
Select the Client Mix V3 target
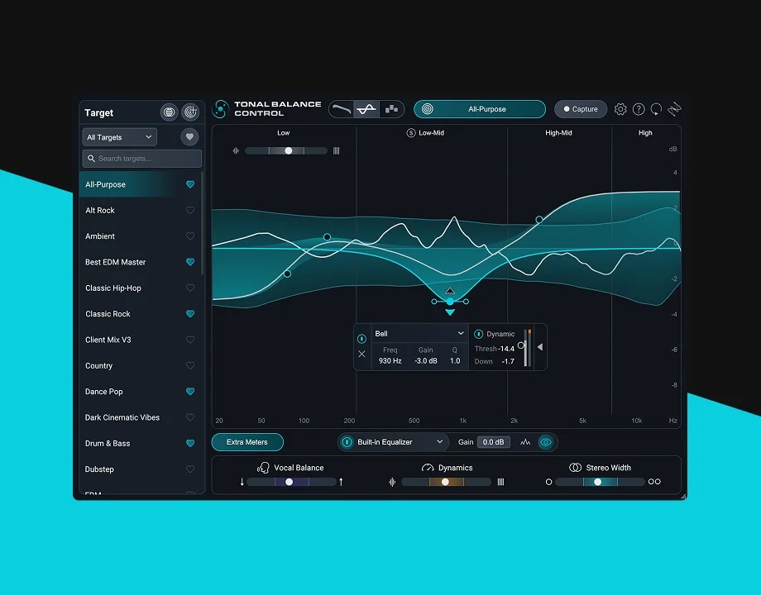point(140,340)
